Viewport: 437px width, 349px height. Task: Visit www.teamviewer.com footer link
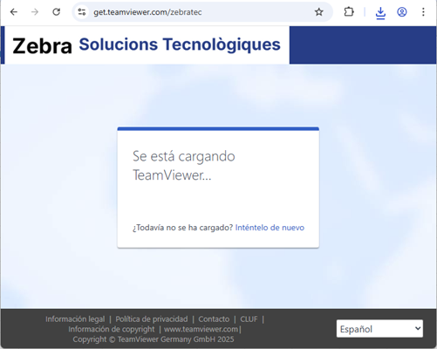click(x=201, y=329)
